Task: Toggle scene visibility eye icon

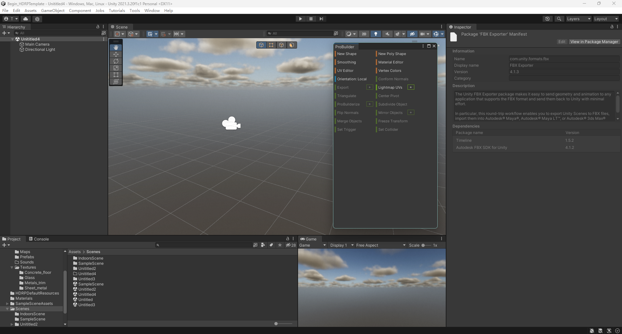Action: (x=412, y=34)
